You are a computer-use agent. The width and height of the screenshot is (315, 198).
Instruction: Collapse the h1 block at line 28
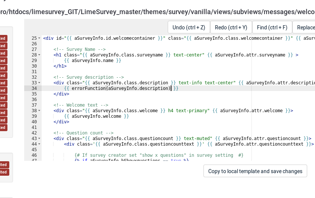coord(39,55)
